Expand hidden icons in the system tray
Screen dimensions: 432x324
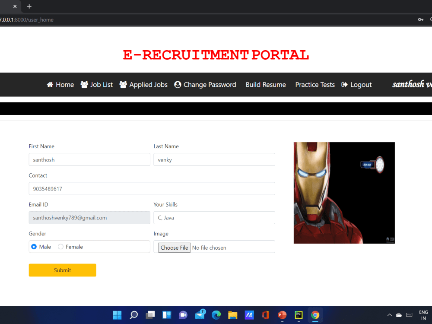tap(389, 315)
